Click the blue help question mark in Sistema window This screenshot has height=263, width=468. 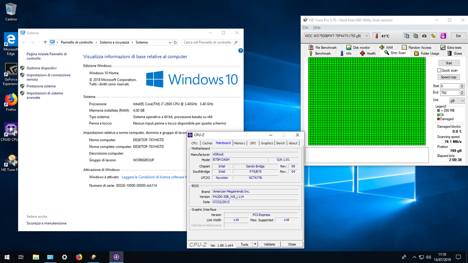(241, 51)
